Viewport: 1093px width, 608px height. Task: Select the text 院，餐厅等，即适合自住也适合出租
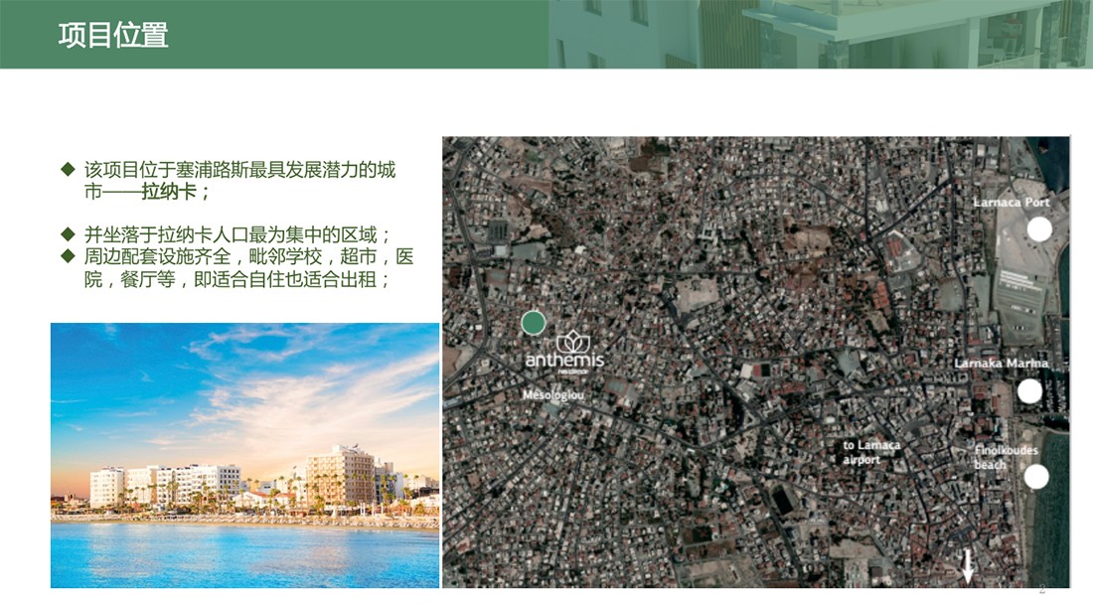236,281
